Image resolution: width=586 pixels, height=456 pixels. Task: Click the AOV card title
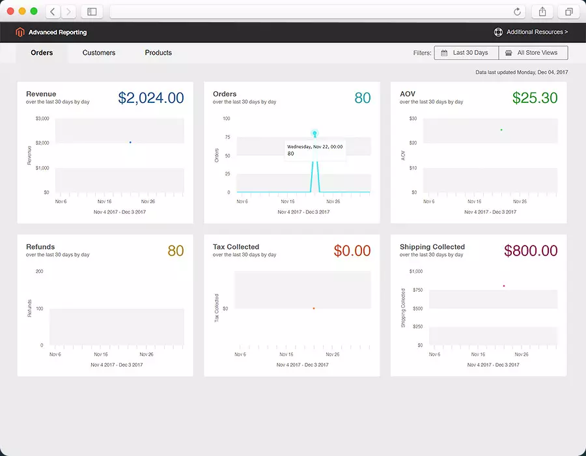pyautogui.click(x=408, y=94)
